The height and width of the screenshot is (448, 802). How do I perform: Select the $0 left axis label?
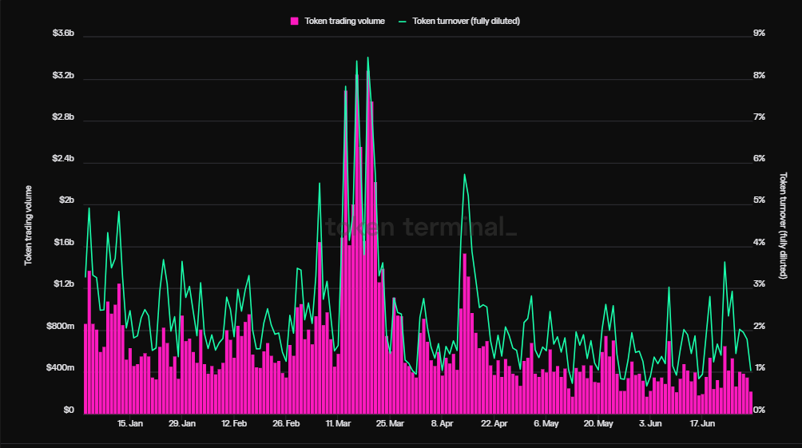click(x=69, y=410)
